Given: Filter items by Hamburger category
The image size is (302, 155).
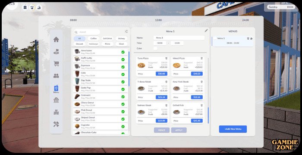Looking at the screenshot, I should click(94, 44).
